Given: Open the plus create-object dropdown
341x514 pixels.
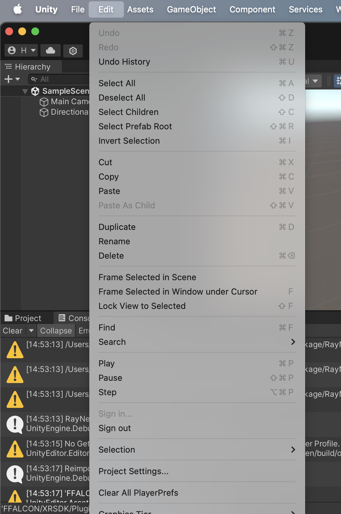Looking at the screenshot, I should pos(12,79).
